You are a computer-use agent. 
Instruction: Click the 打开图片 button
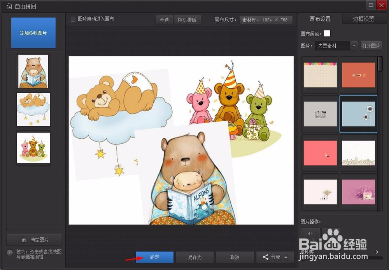(371, 46)
